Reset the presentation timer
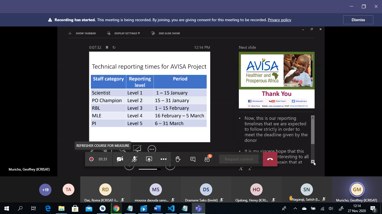This screenshot has height=214, width=382. [114, 47]
